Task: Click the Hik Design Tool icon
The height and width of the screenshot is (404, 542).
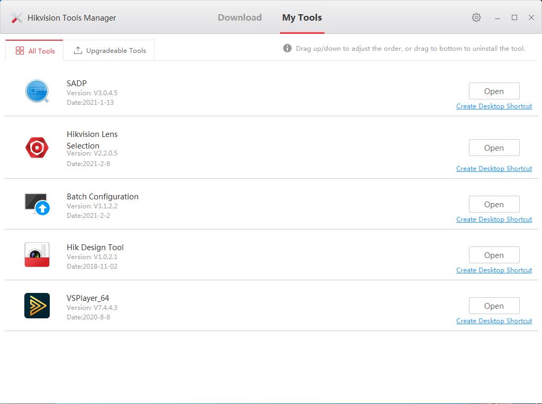Action: (37, 254)
